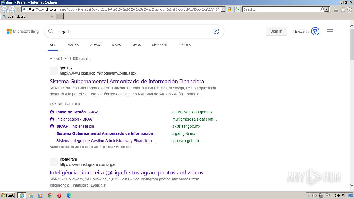
Task: Show hidden system tray icons
Action: [308, 195]
